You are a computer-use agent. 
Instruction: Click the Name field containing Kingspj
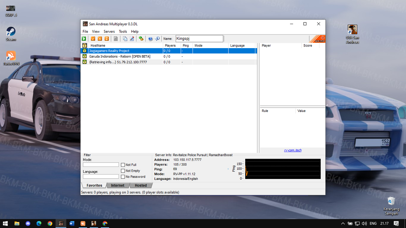coord(199,39)
